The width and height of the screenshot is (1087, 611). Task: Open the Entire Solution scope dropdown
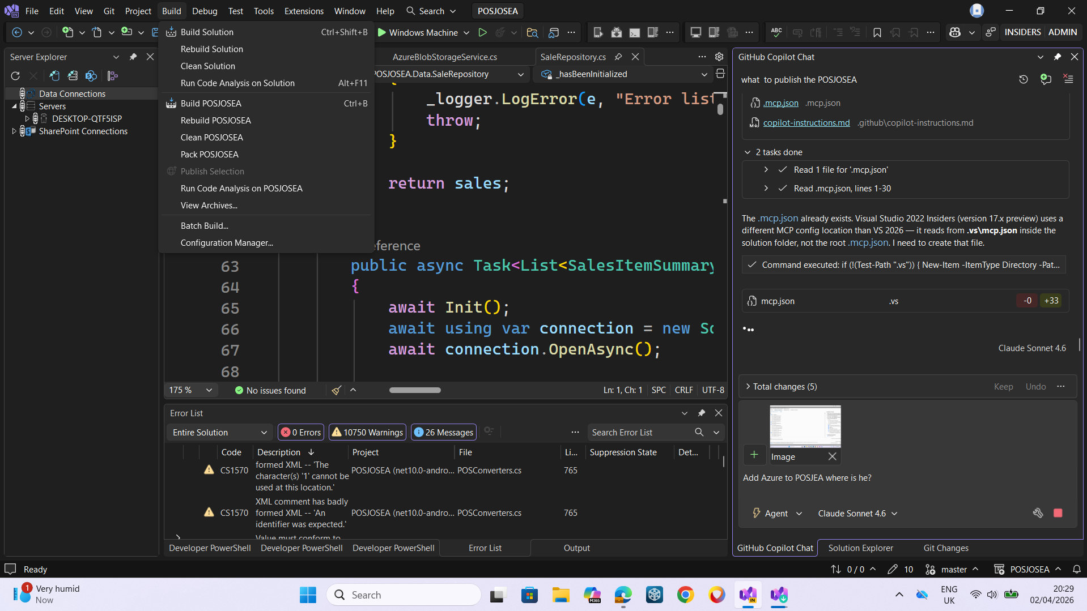219,432
